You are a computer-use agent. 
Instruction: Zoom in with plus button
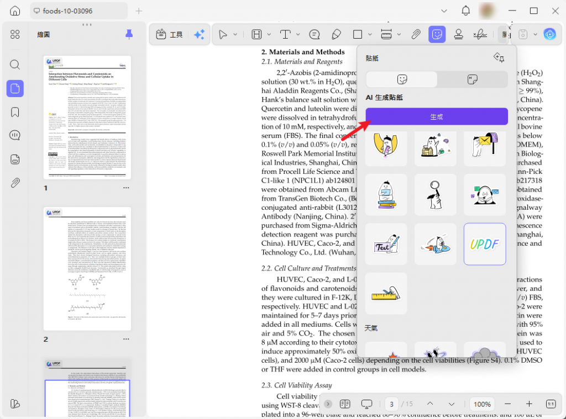[529, 404]
